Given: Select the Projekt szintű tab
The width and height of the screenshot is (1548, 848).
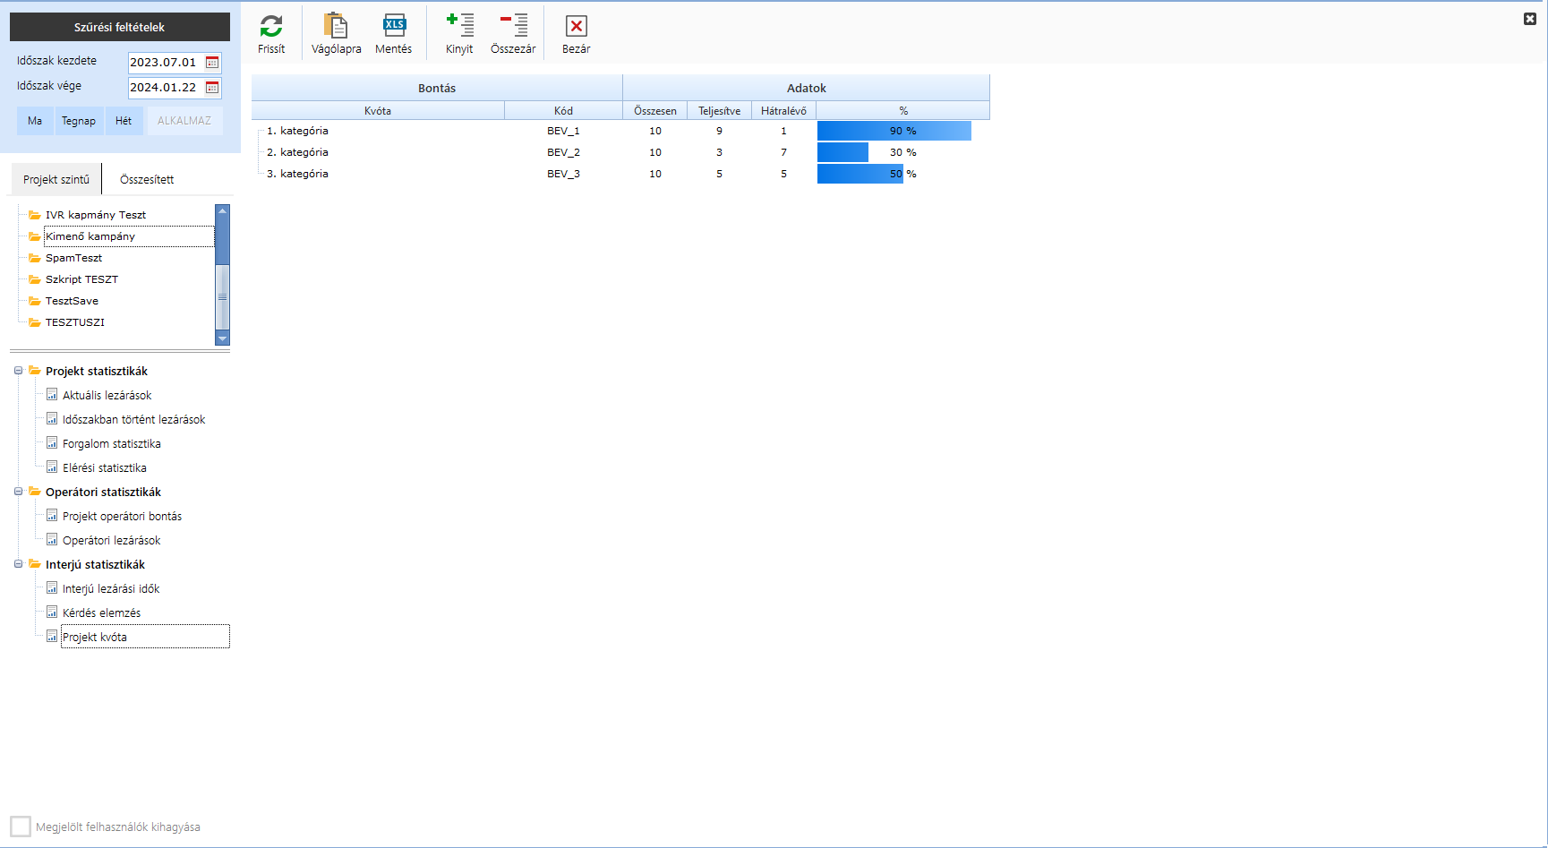Looking at the screenshot, I should [x=56, y=180].
